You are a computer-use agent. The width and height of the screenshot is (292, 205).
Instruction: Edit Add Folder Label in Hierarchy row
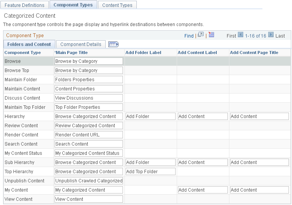click(x=151, y=116)
